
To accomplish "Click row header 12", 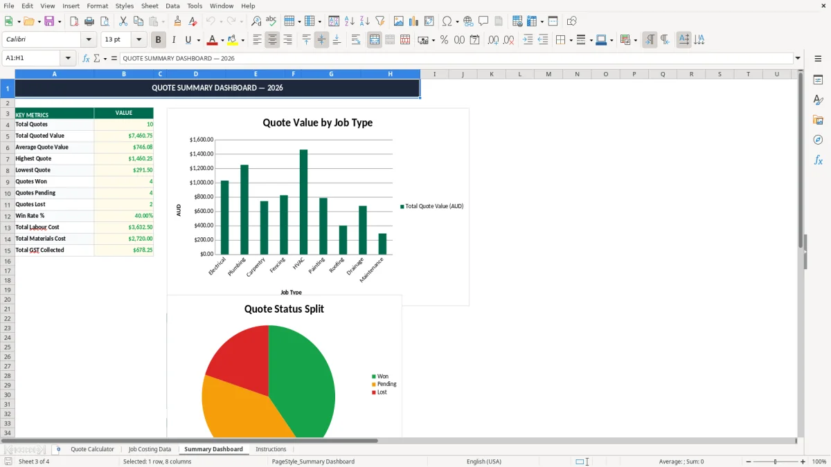I will [8, 216].
